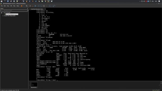
Task: Open the snapshot manager icon
Action: (x=35, y=6)
